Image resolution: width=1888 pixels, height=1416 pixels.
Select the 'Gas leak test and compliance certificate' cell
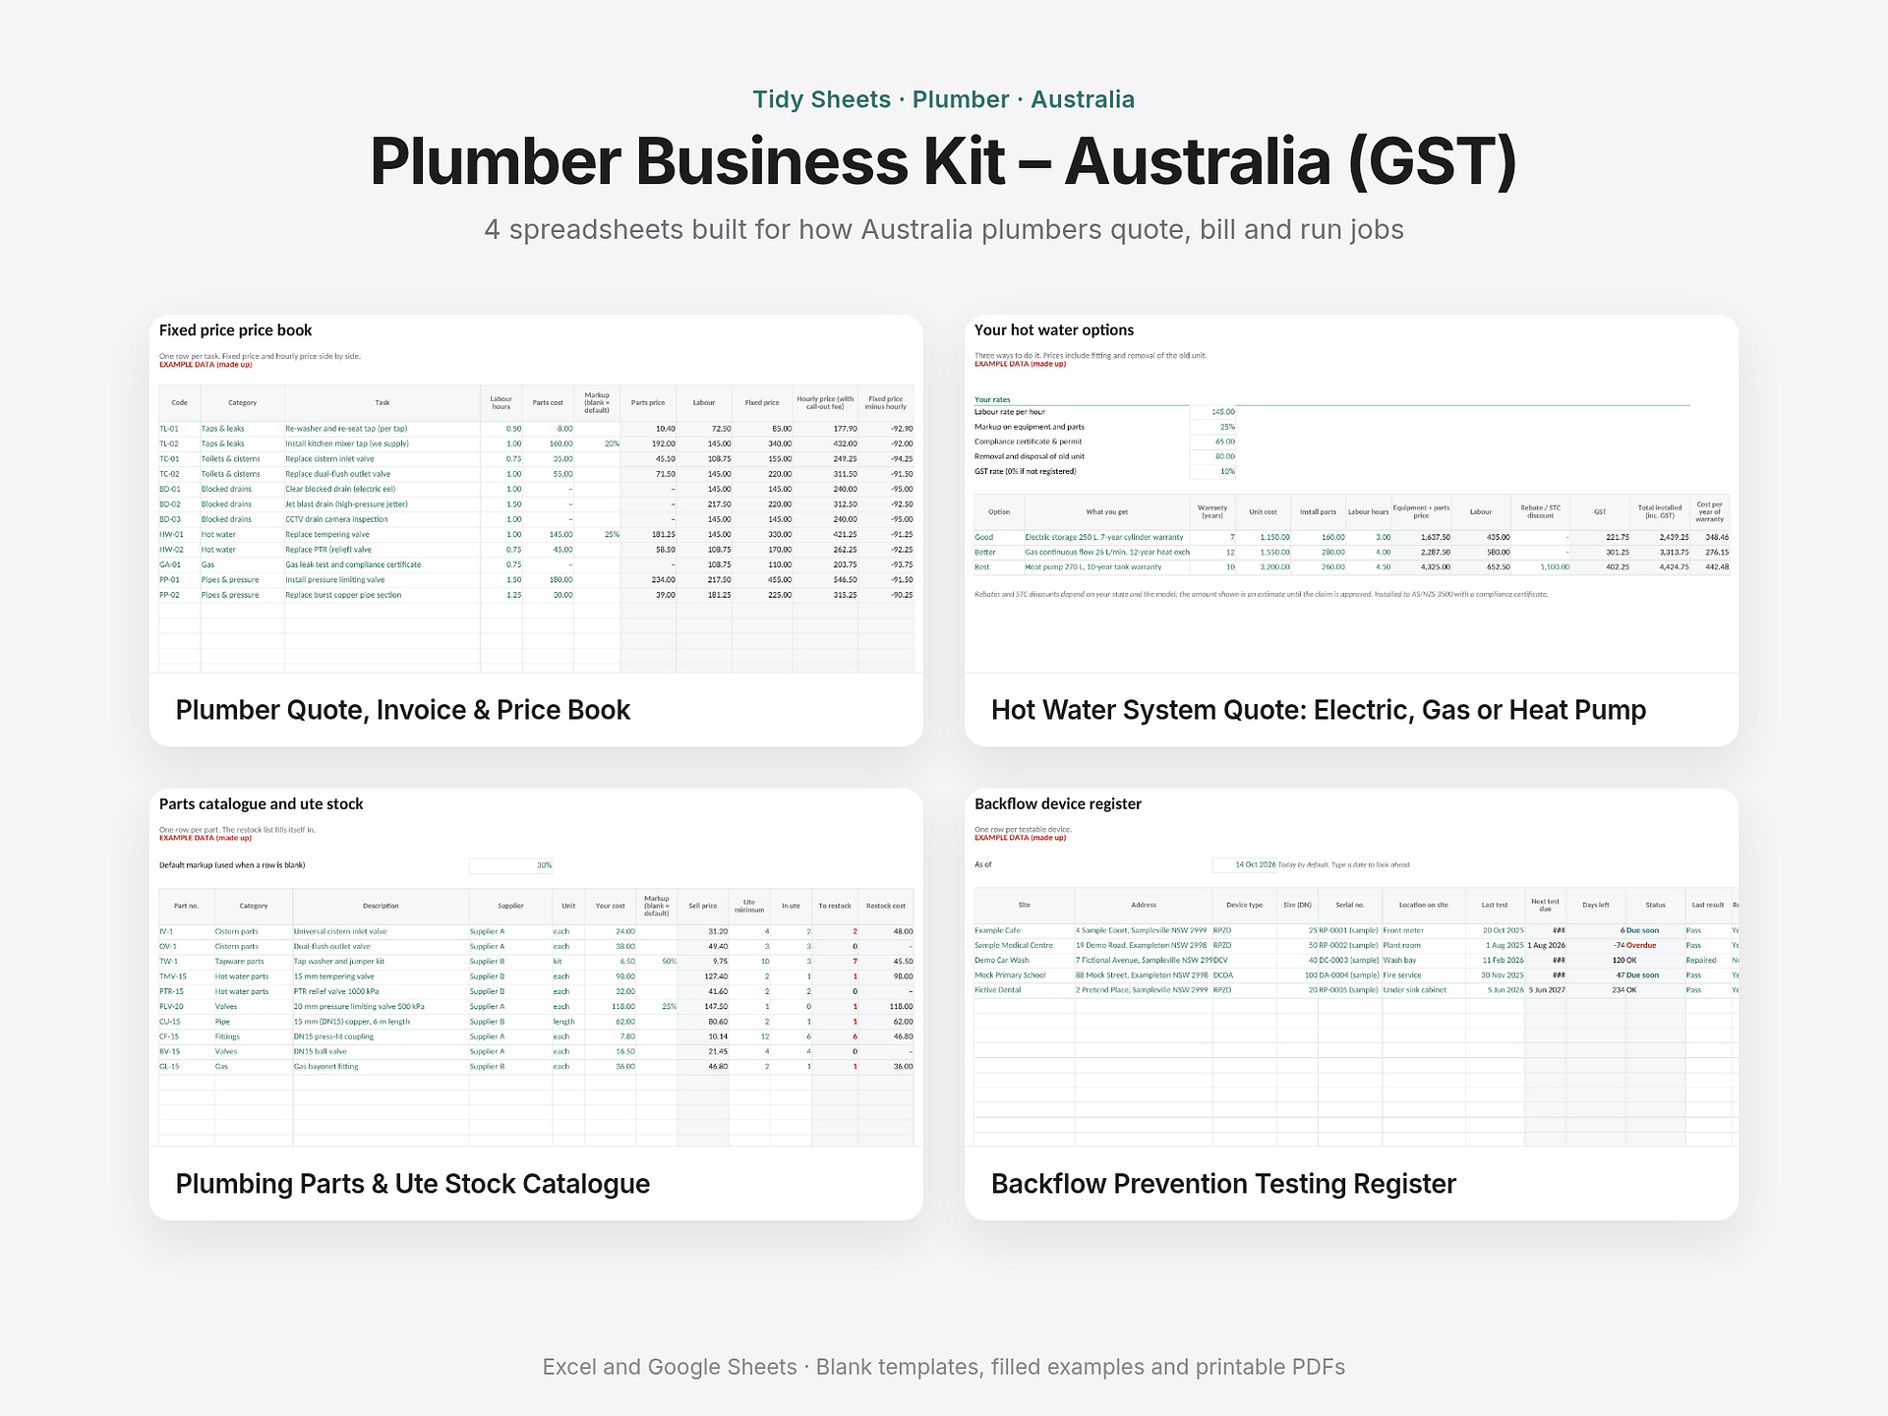point(383,564)
